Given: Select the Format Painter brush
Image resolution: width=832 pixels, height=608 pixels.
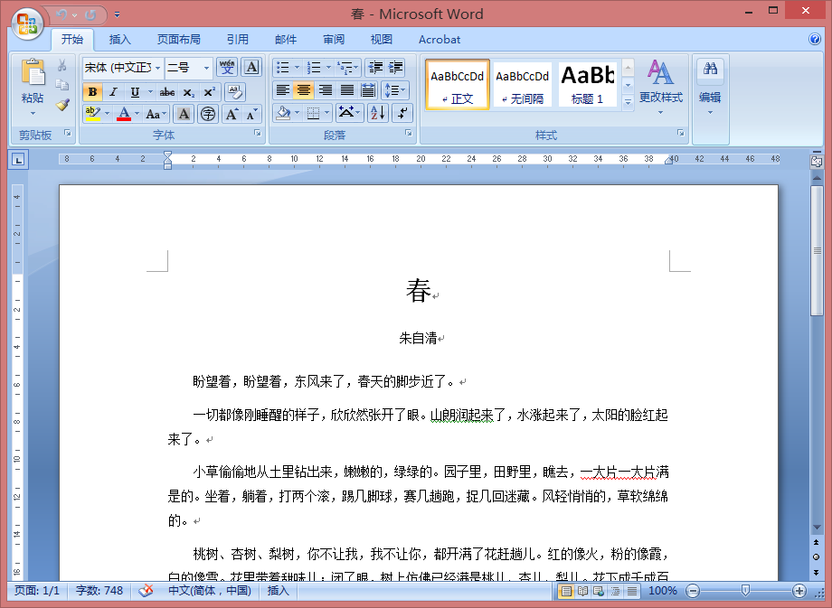Looking at the screenshot, I should [62, 105].
